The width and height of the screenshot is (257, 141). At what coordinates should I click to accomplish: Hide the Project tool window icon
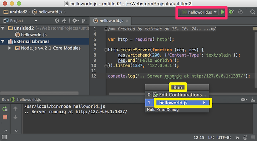[x=84, y=21]
